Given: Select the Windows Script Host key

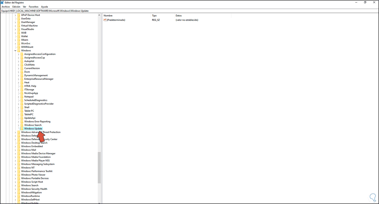Looking at the screenshot, I should tap(32, 182).
